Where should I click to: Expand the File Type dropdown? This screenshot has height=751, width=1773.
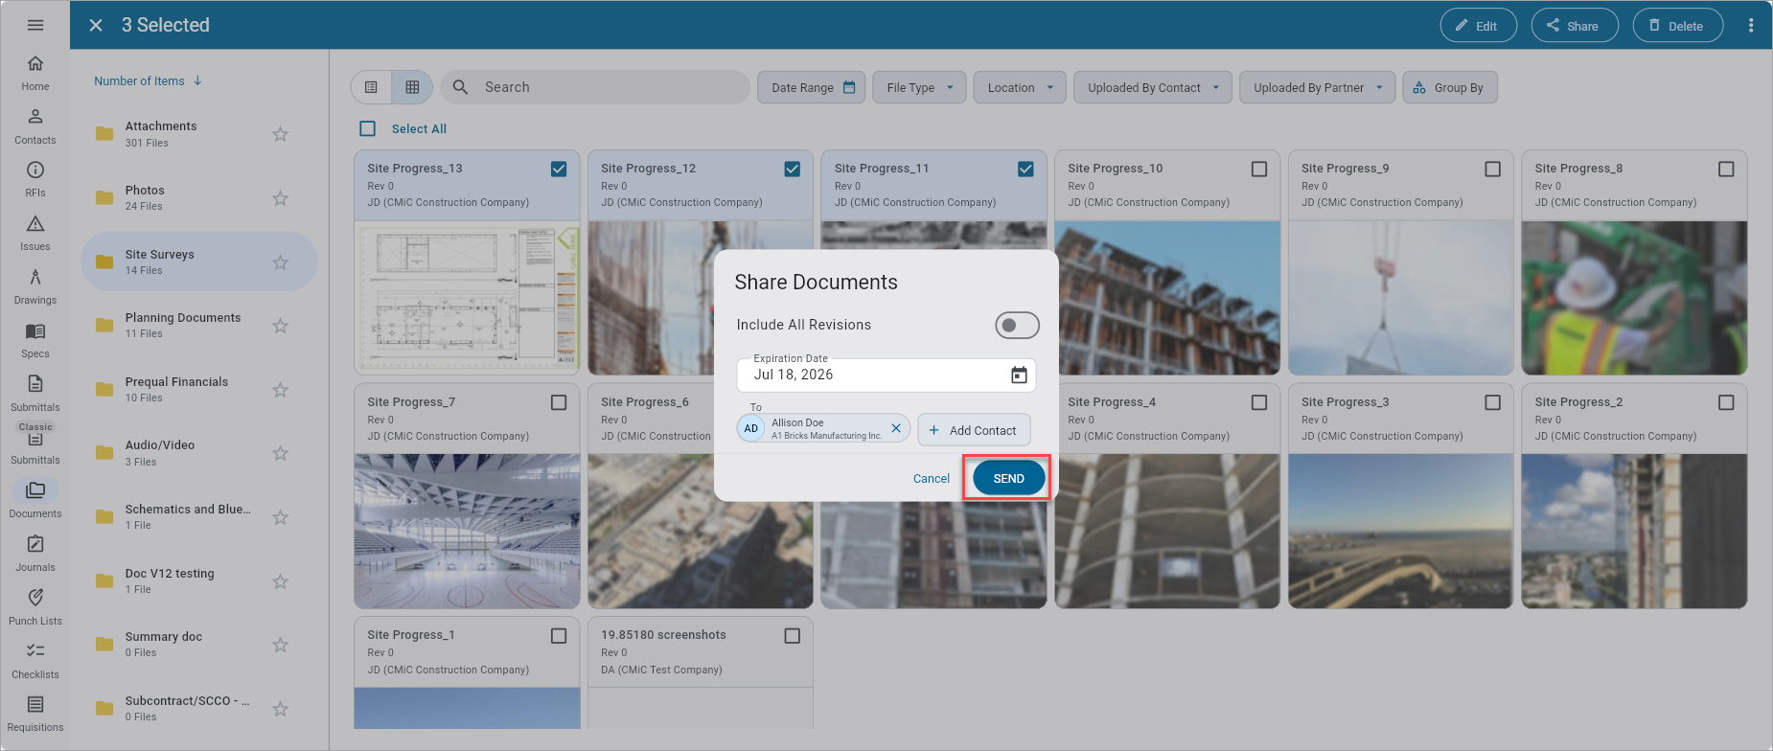click(920, 87)
